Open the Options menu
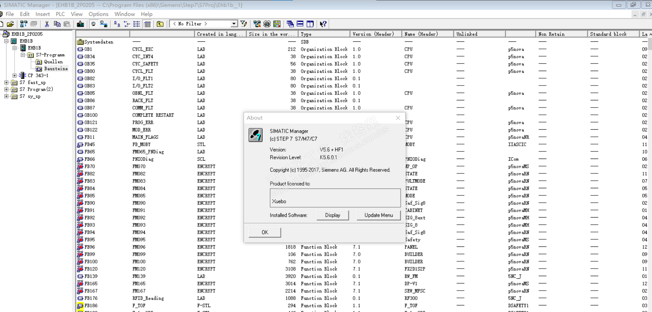The image size is (652, 312). click(98, 14)
